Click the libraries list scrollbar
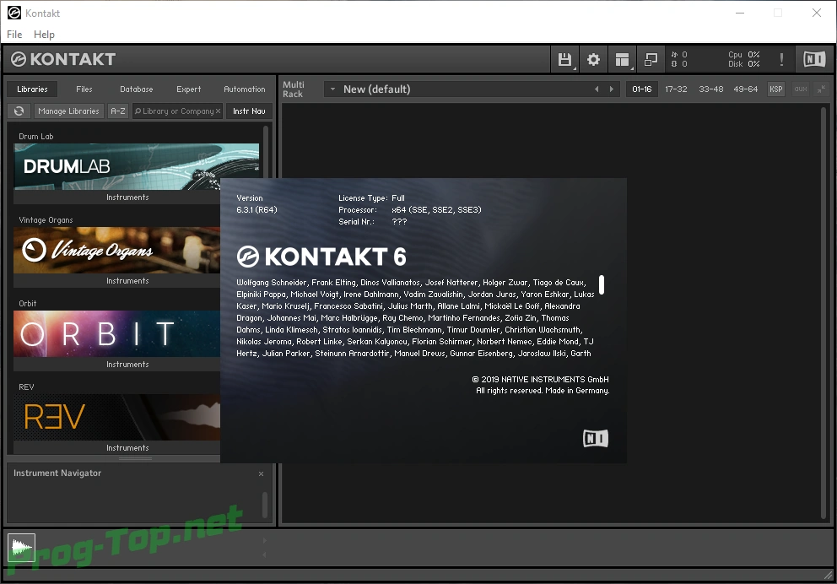 point(265,152)
